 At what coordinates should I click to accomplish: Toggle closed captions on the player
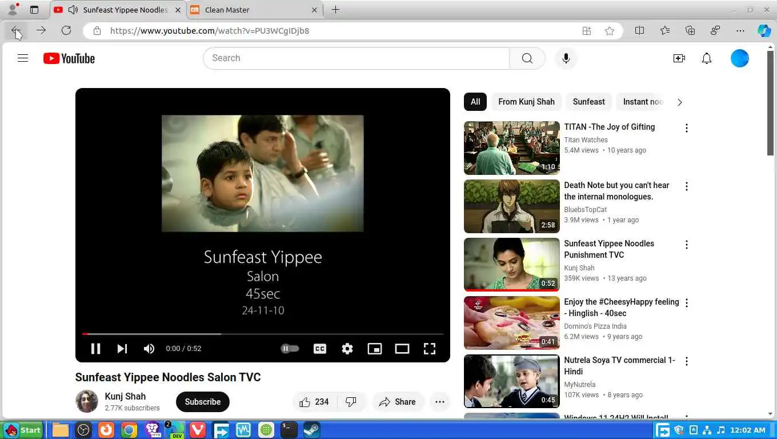click(x=320, y=349)
